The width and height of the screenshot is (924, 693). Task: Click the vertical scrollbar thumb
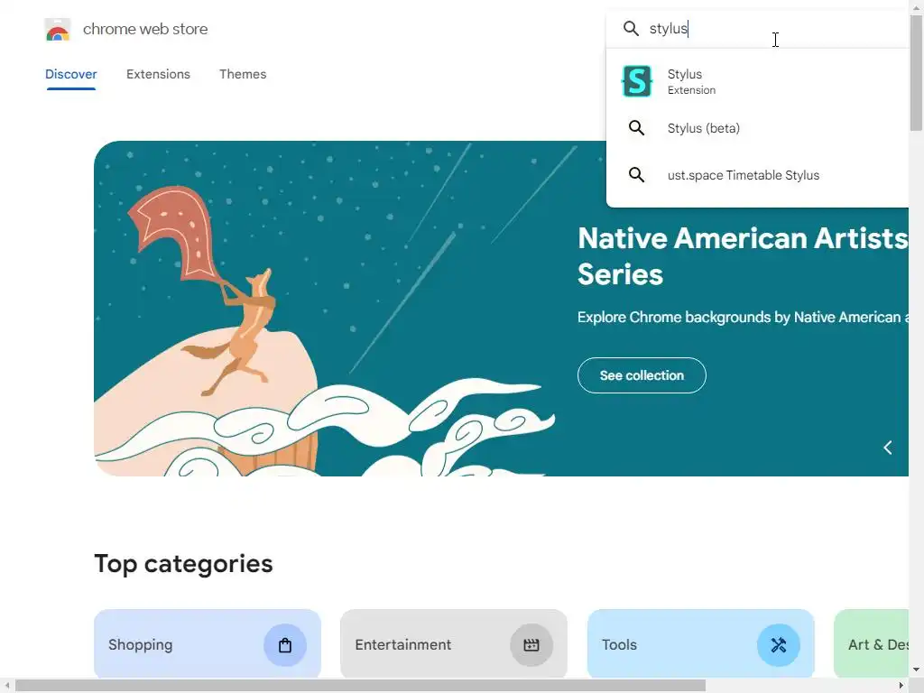[x=916, y=72]
